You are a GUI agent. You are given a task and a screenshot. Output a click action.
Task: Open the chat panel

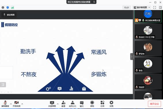click(82, 104)
